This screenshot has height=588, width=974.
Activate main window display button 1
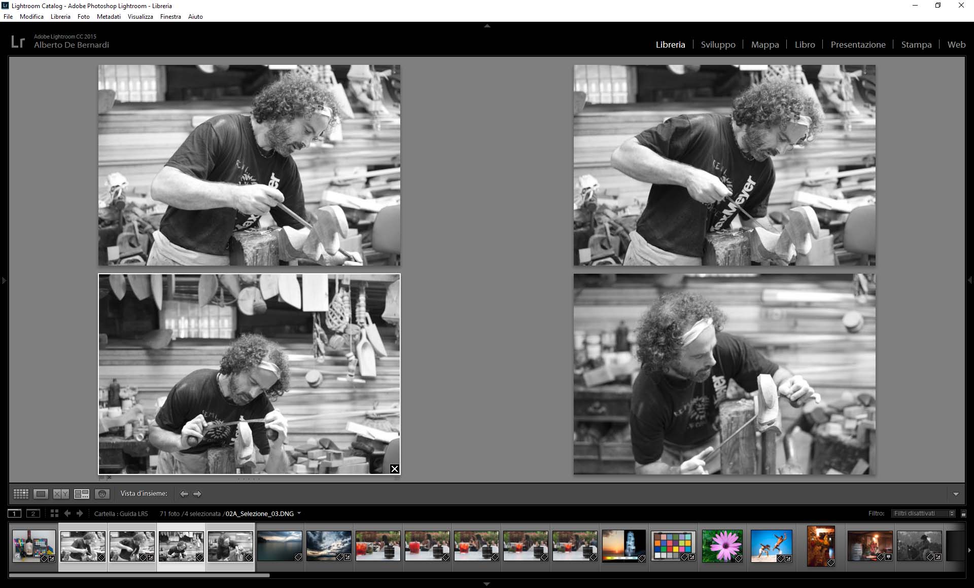(15, 513)
